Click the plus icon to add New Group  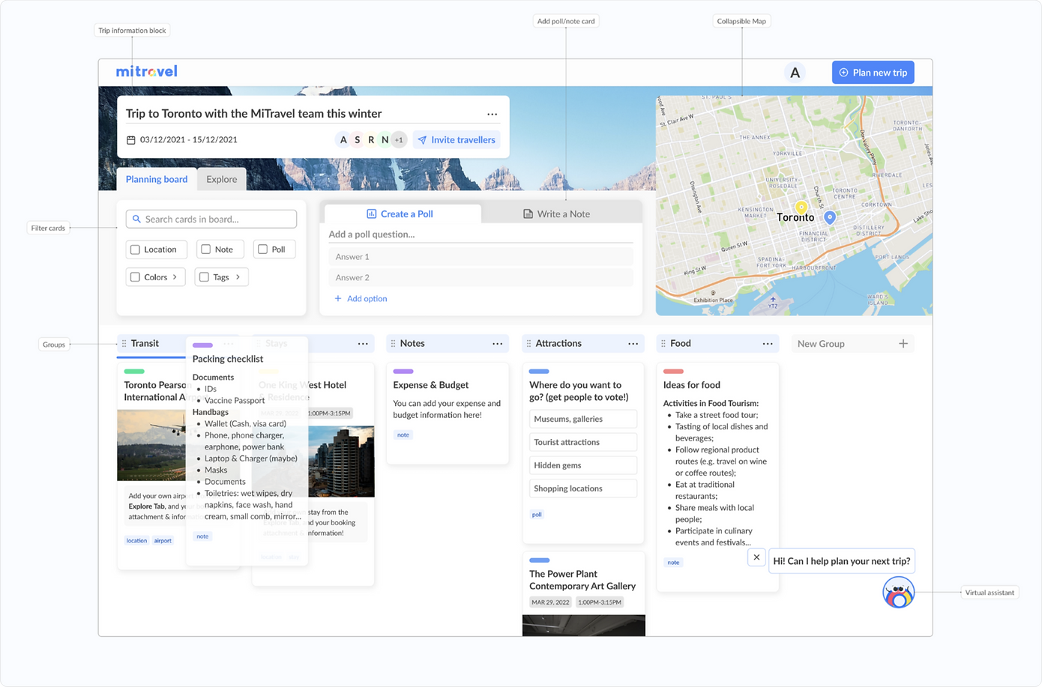click(903, 344)
